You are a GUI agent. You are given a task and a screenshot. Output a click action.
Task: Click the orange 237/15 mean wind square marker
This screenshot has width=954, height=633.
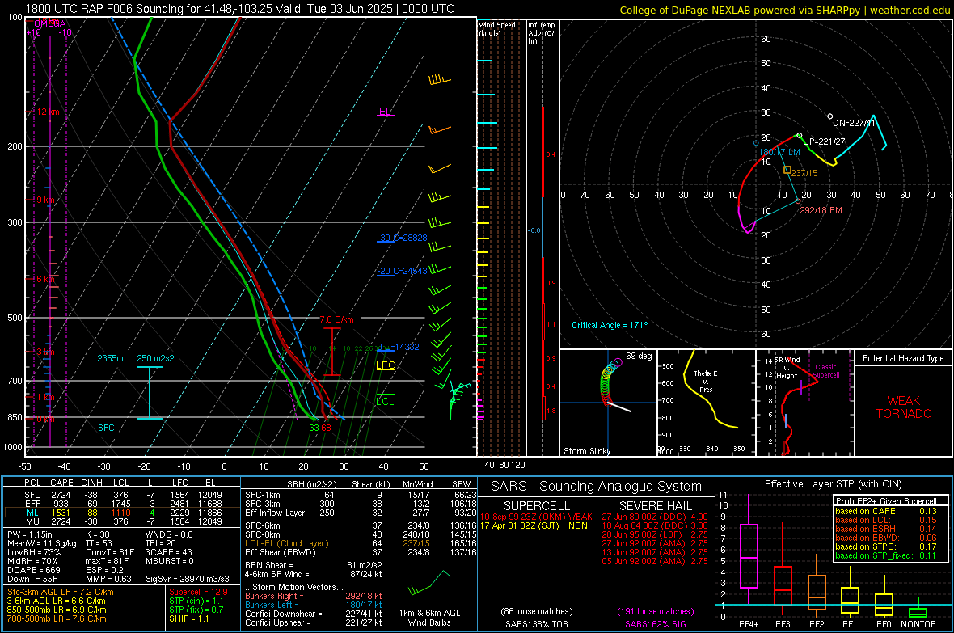(x=787, y=171)
